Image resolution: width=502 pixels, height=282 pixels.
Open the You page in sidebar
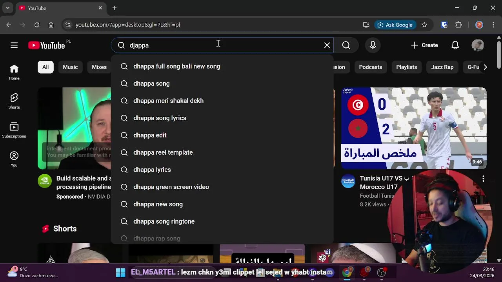tap(14, 159)
